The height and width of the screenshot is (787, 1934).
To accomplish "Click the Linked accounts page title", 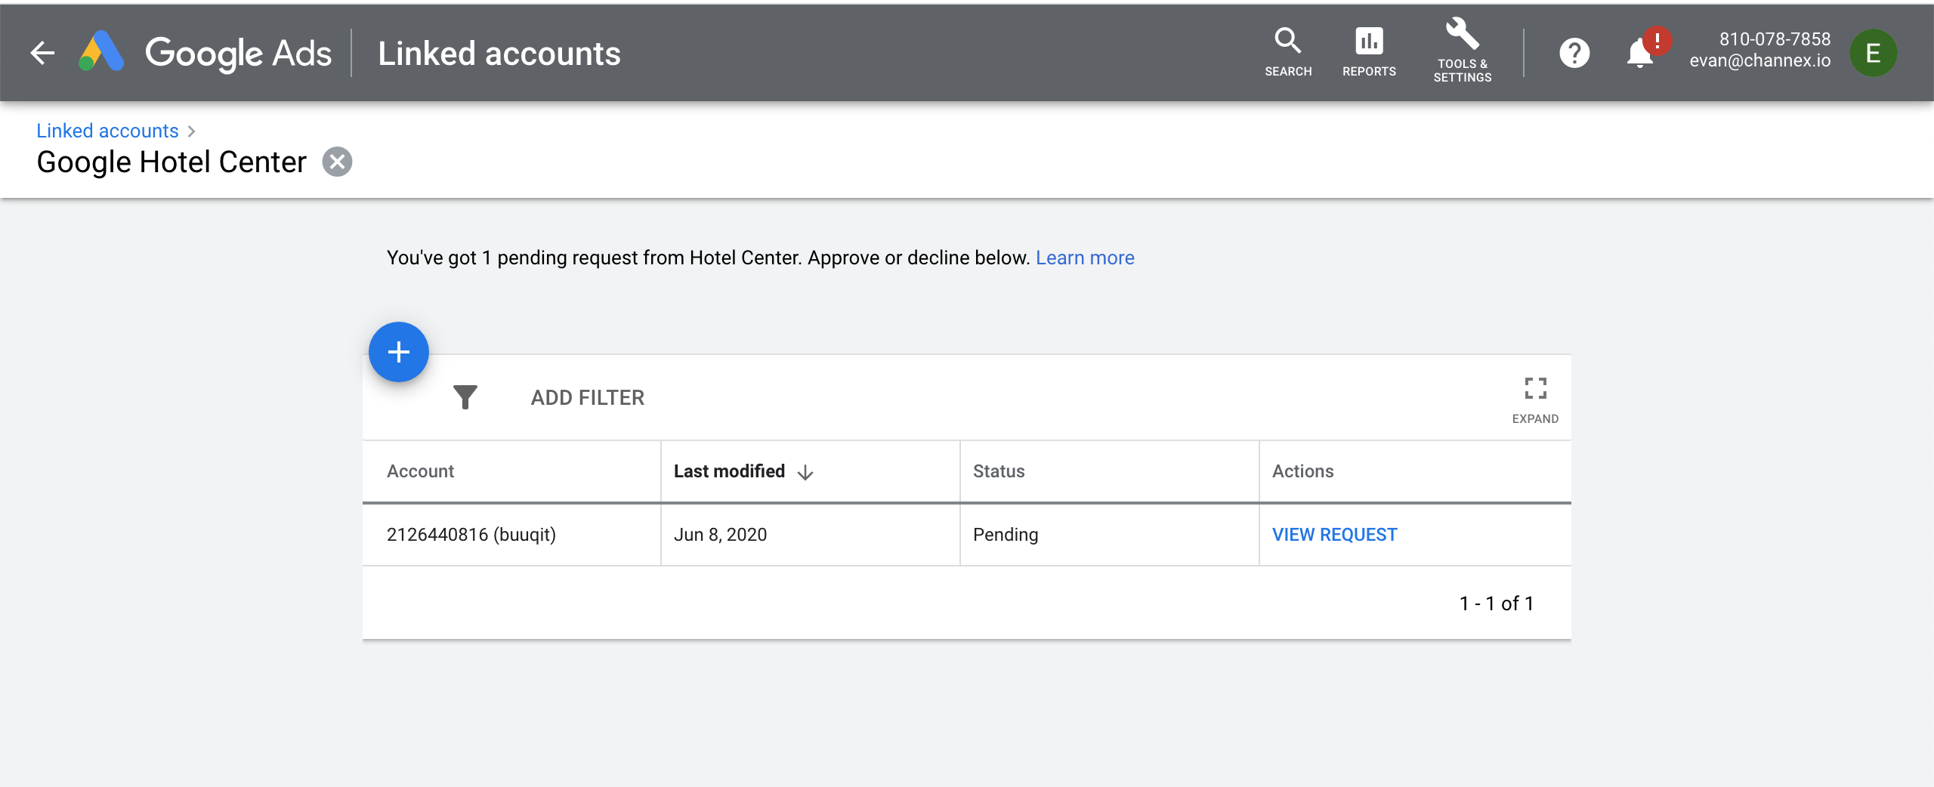I will (499, 54).
